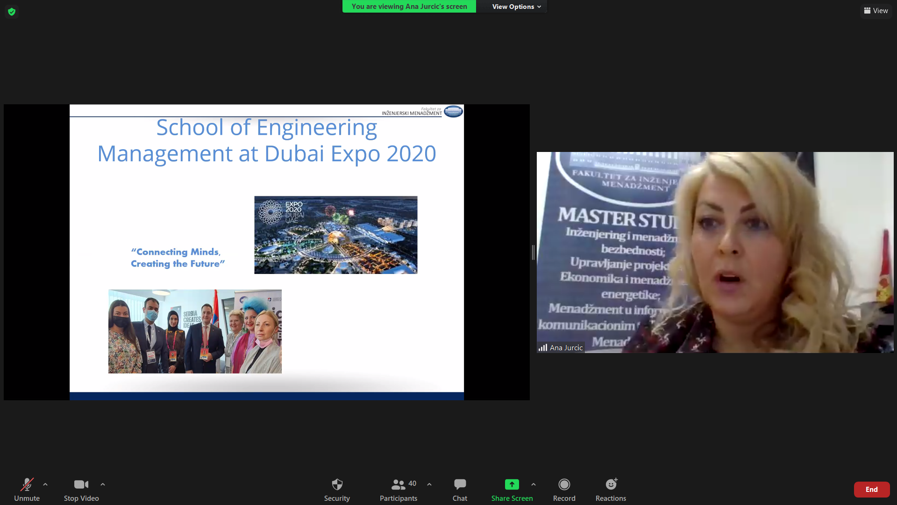End the meeting
The width and height of the screenshot is (897, 505).
(x=871, y=490)
